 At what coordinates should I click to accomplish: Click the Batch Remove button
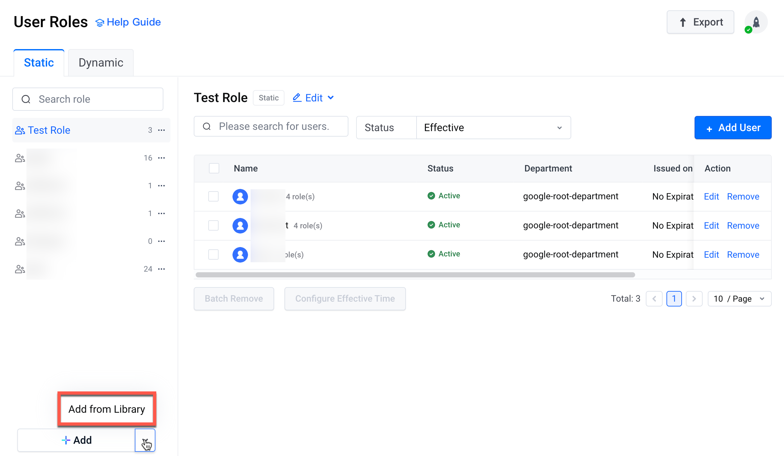coord(234,299)
